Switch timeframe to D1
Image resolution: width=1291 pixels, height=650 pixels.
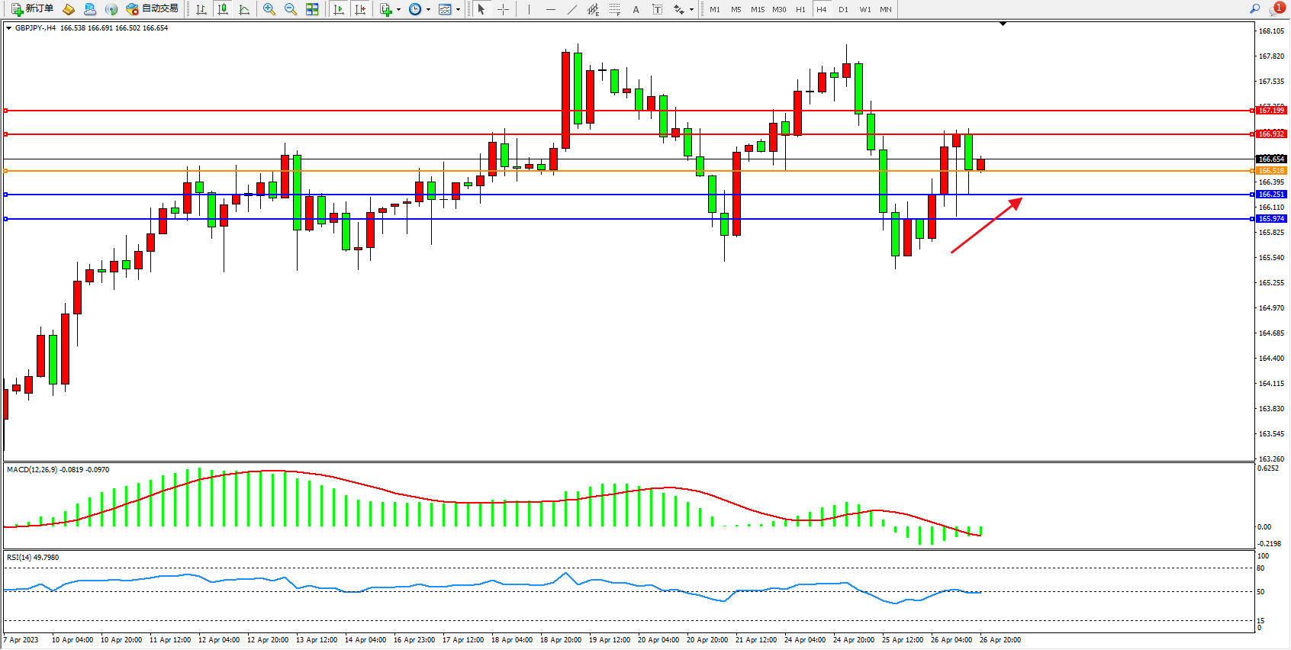843,9
